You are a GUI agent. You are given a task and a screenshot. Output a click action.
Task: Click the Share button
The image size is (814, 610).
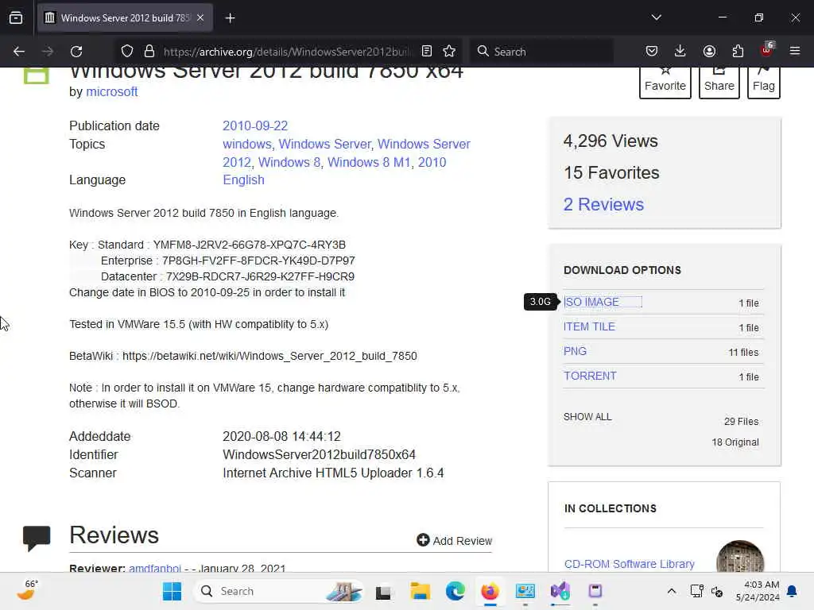(719, 82)
